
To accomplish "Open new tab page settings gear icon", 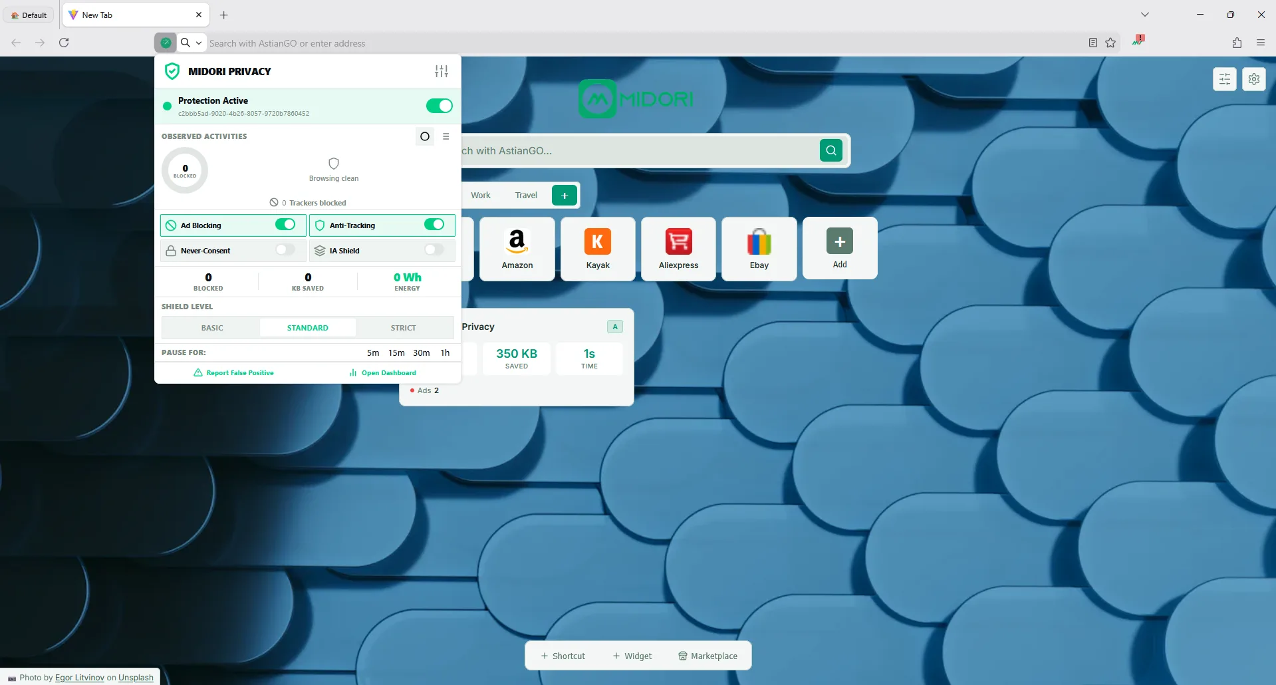I will click(1254, 79).
